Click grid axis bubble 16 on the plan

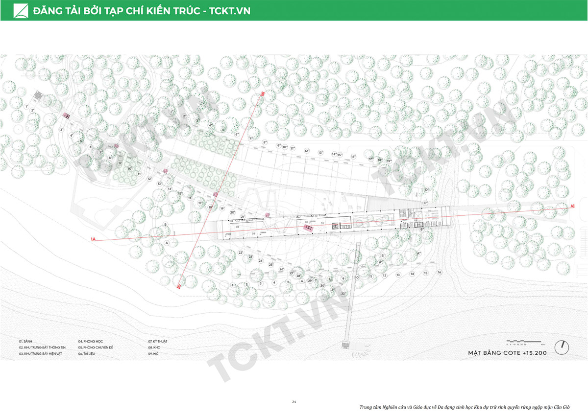point(440,273)
